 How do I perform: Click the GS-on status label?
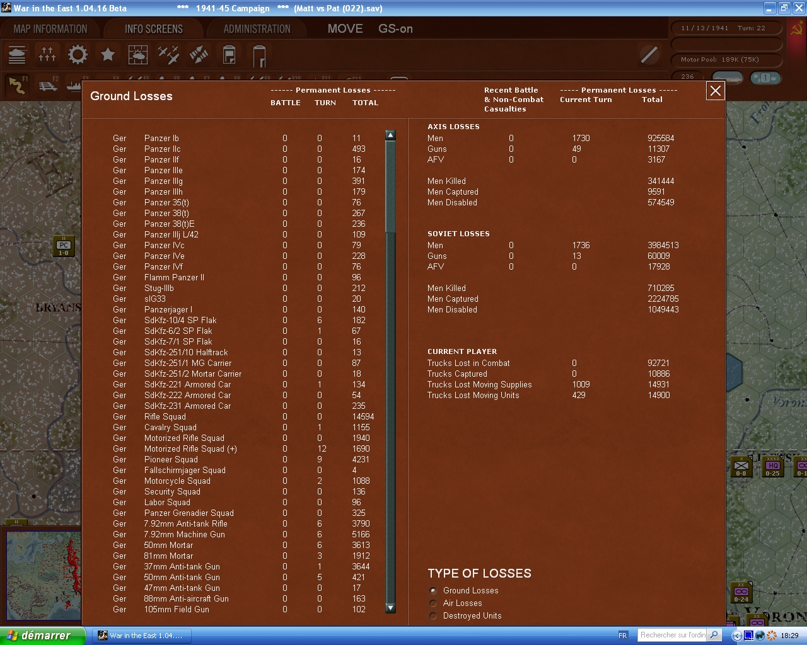click(x=395, y=29)
